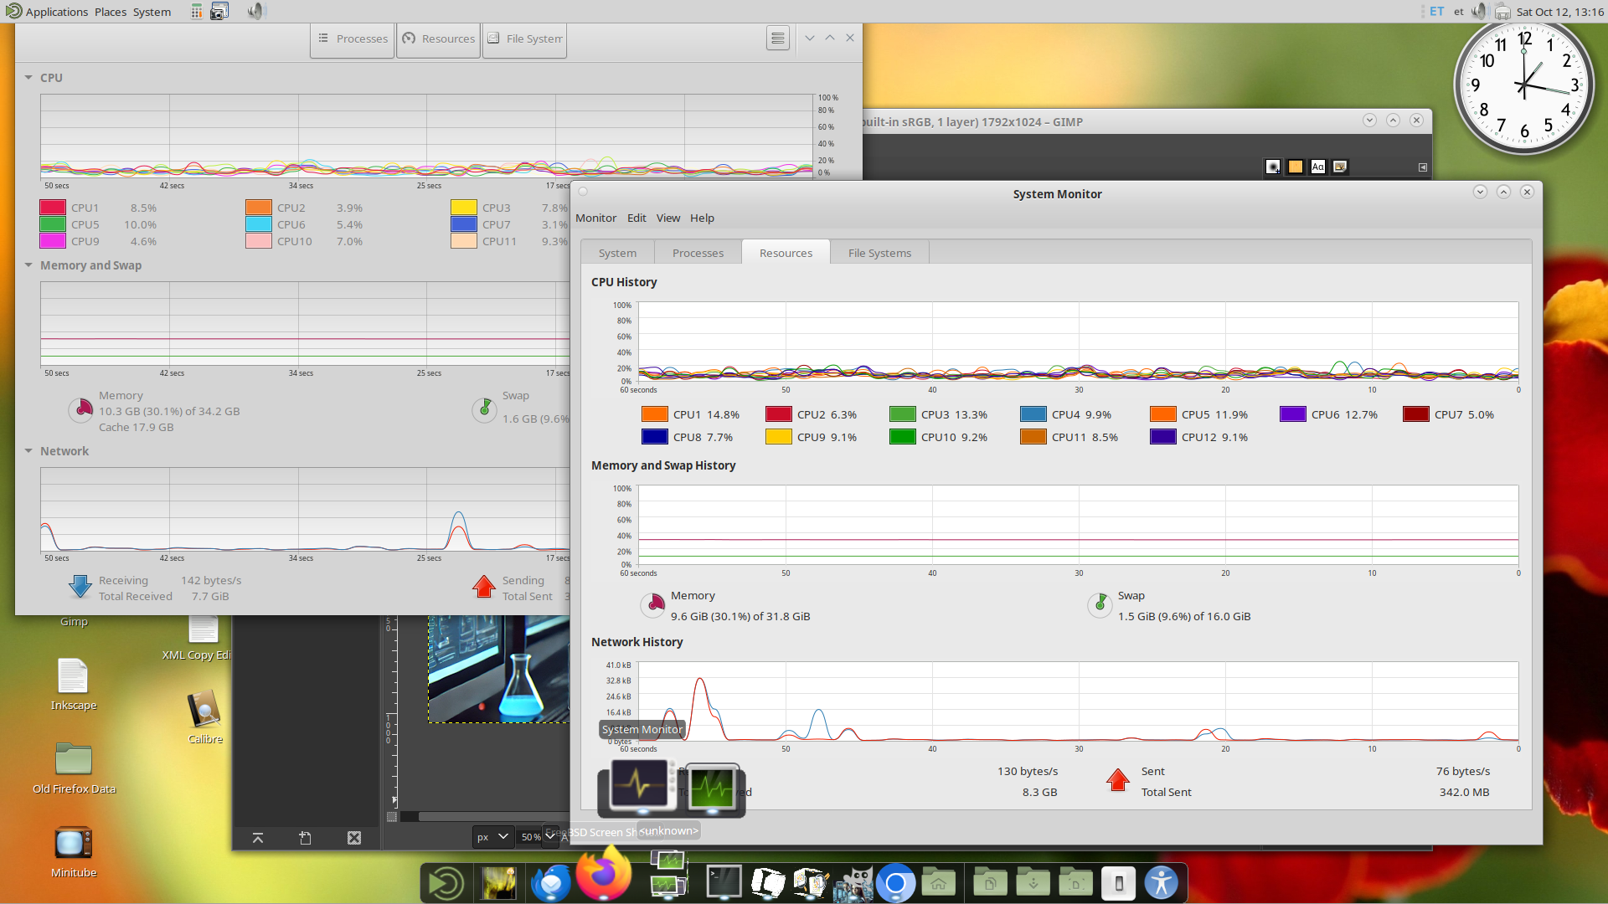Open the File Systems tab in System Monitor
Screen dimensions: 1608x904
879,253
